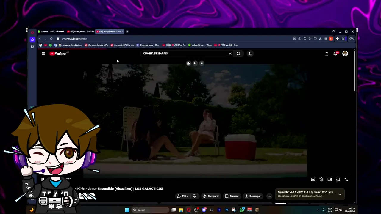Open Premiere Pro from taskbar
Viewport: 381px width, 214px height.
pyautogui.click(x=219, y=210)
